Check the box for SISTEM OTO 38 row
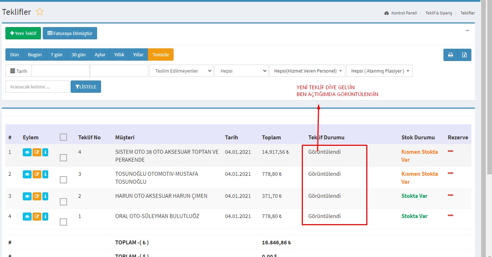The height and width of the screenshot is (257, 492). click(63, 158)
